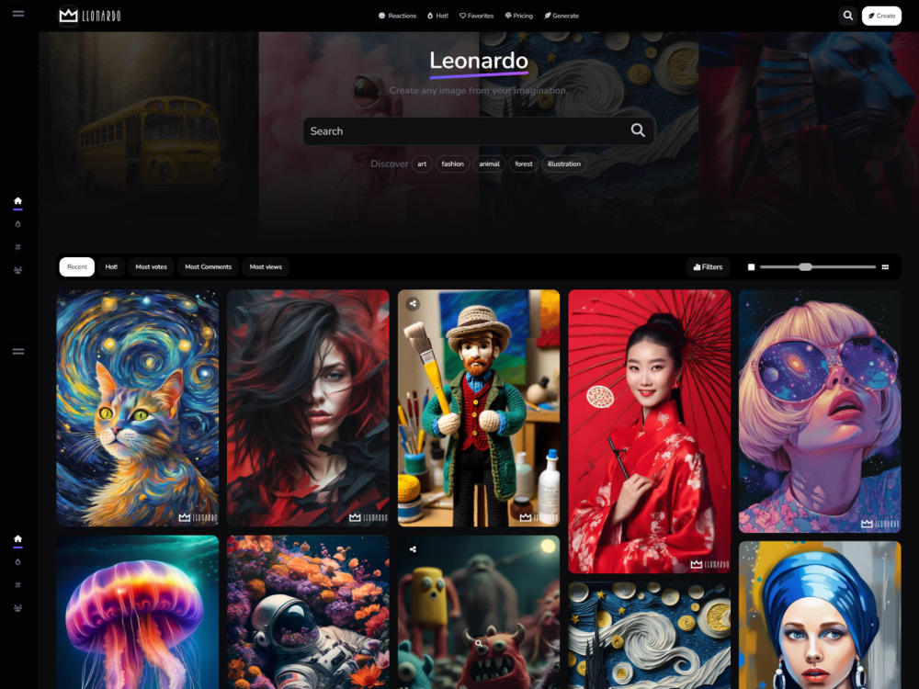This screenshot has height=689, width=919.
Task: Click the flame icon in the lower sidebar group
Action: [x=17, y=562]
